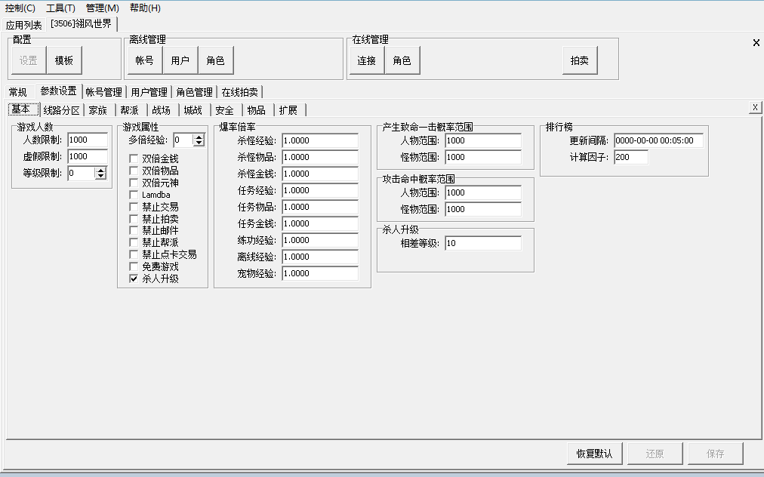Switch to the 常规 tab
764x477 pixels.
pos(18,92)
